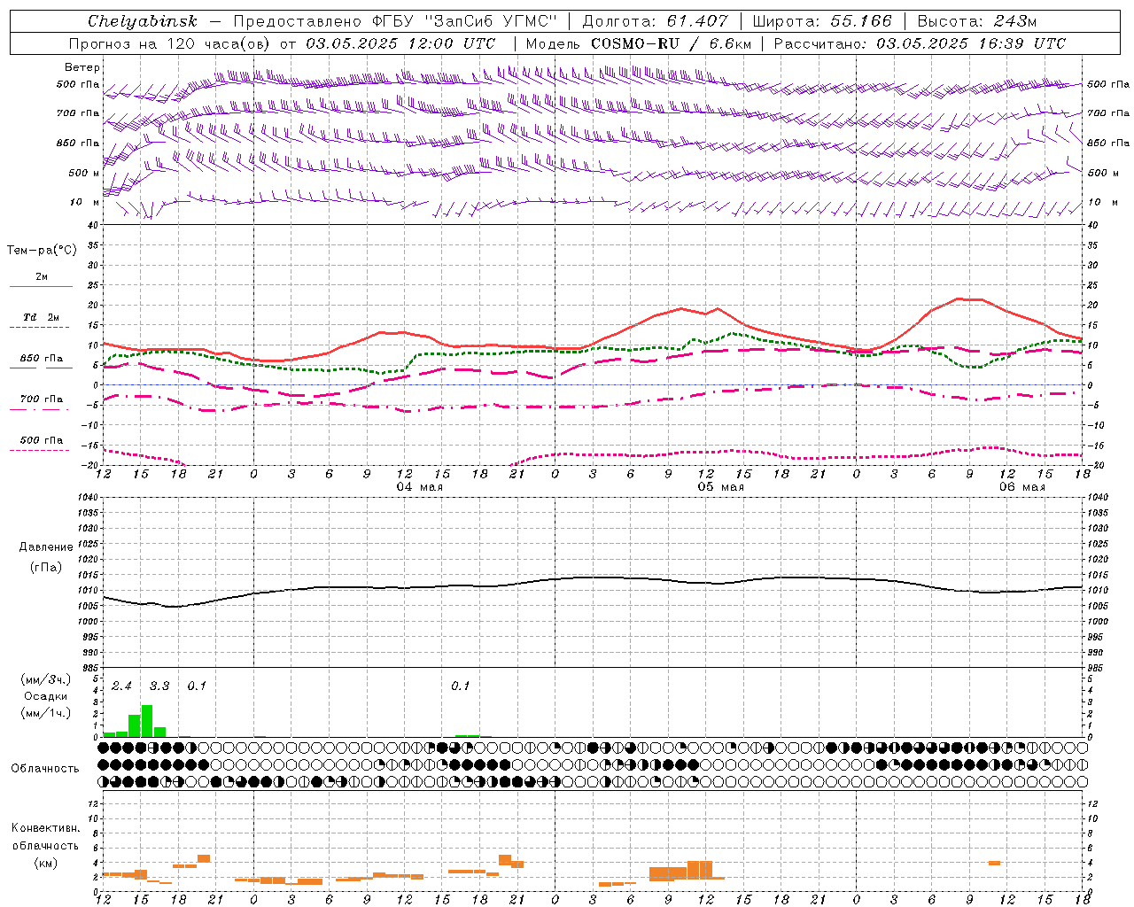The height and width of the screenshot is (907, 1134).
Task: Click the precipitation total "3.3"
Action: tap(159, 686)
